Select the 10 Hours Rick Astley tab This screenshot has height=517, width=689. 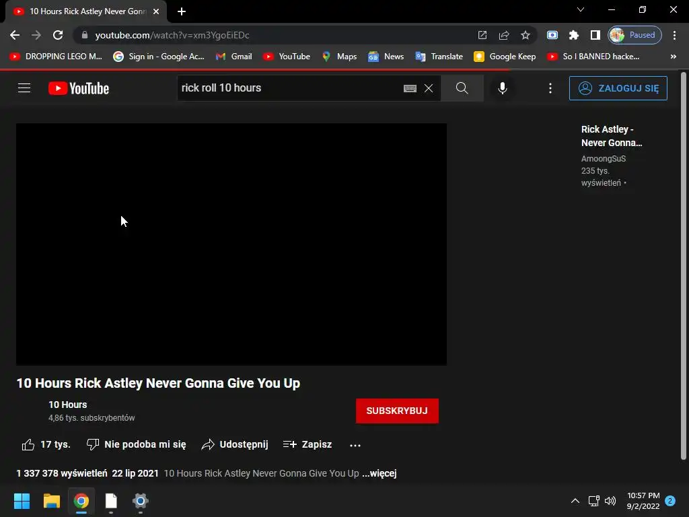point(86,11)
